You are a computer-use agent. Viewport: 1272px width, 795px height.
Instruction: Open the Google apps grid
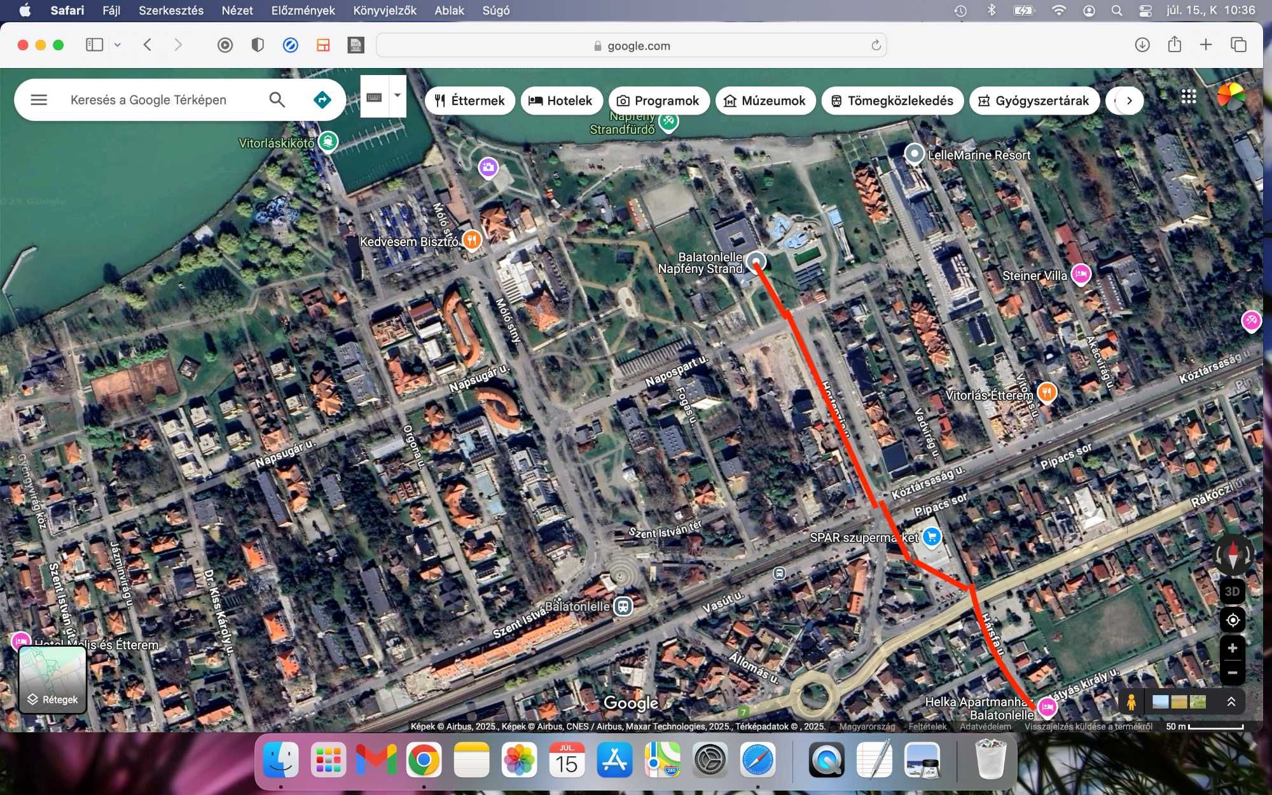(1189, 97)
